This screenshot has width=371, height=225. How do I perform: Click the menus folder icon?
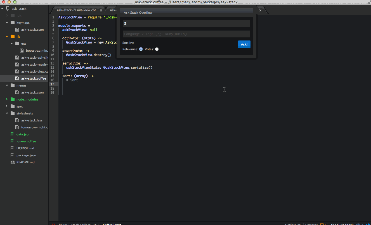tap(12, 85)
